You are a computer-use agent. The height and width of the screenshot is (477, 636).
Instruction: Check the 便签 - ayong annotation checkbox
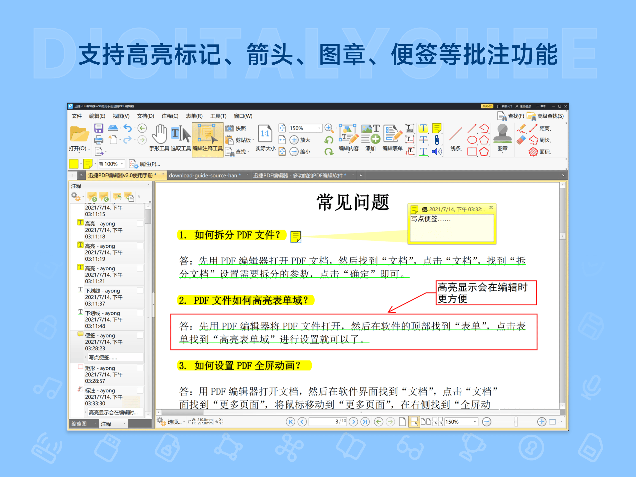[140, 335]
